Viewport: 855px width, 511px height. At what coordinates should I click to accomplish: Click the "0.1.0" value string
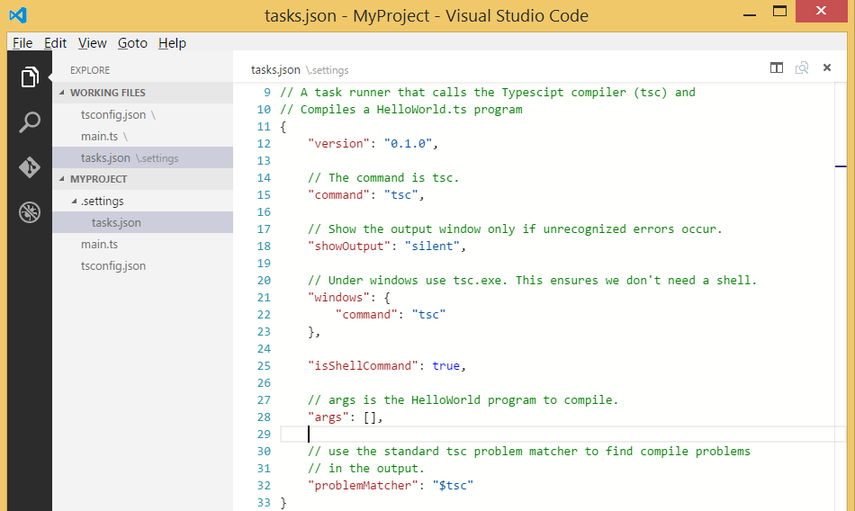point(408,143)
